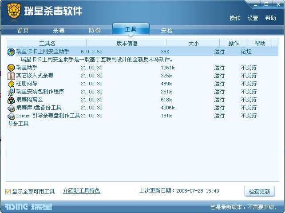Select the 瑞星助手 row name
The image size is (285, 213).
click(27, 68)
